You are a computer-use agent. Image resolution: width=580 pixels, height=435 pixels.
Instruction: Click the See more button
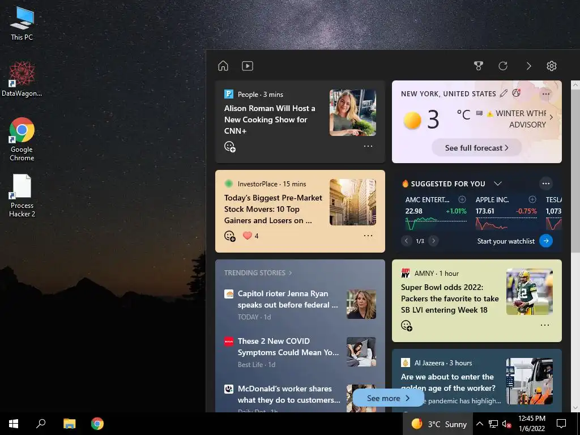point(388,398)
